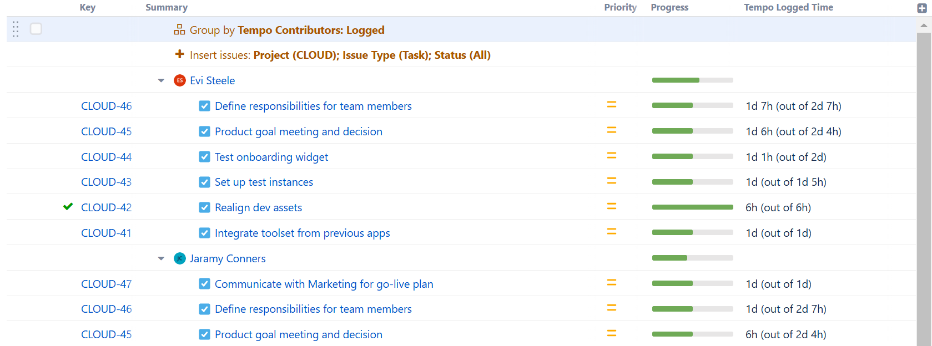Click the Priority column header
This screenshot has width=932, height=346.
pos(620,7)
